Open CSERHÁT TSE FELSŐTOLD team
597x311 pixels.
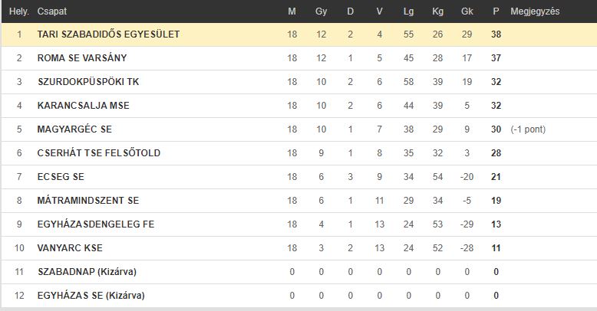coord(99,153)
